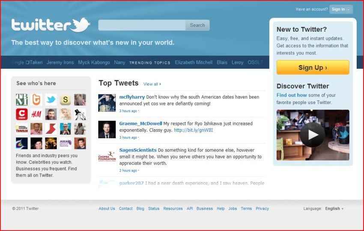Click the TBM logo avatar

pyautogui.click(x=22, y=100)
